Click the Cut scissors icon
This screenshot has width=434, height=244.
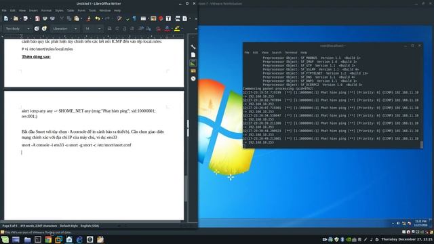point(62,18)
